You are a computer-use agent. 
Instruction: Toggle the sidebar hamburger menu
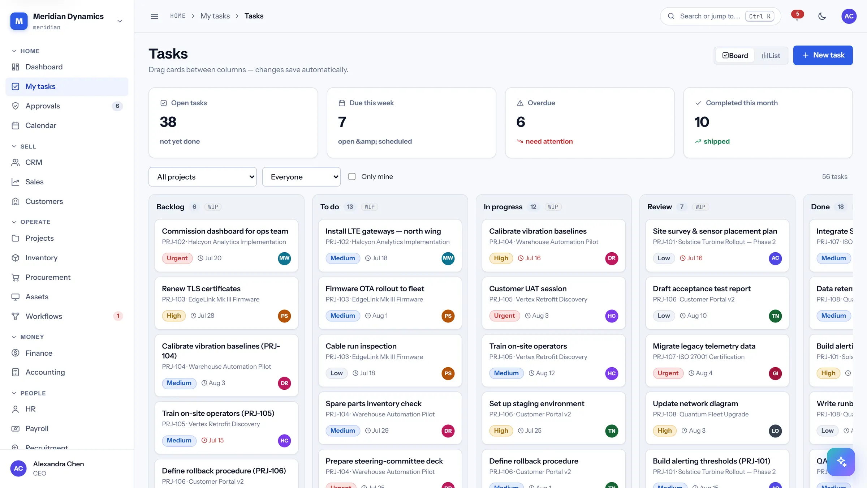coord(154,16)
